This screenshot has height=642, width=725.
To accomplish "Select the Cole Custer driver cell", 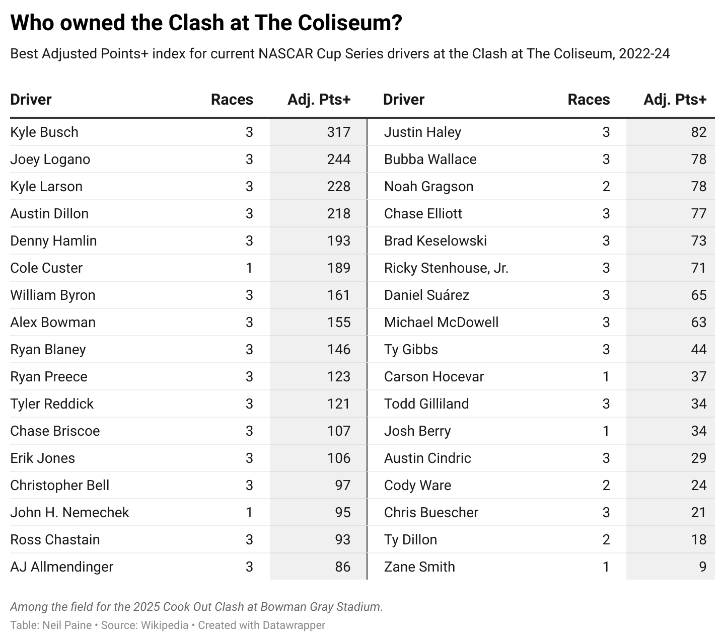I will click(x=46, y=268).
